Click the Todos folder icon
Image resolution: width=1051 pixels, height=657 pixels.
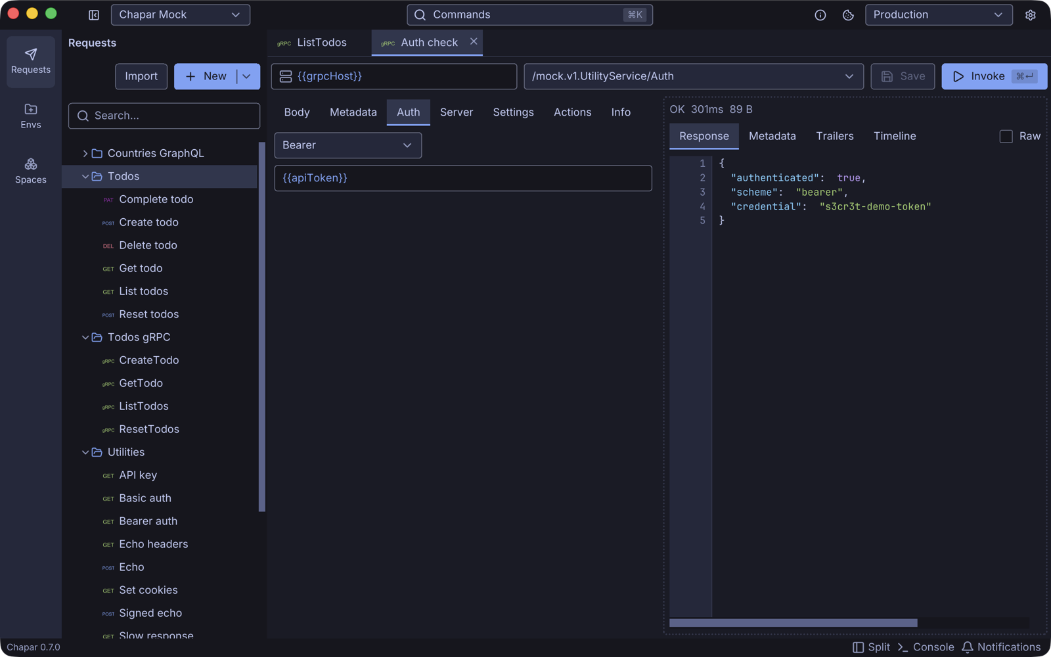[97, 176]
